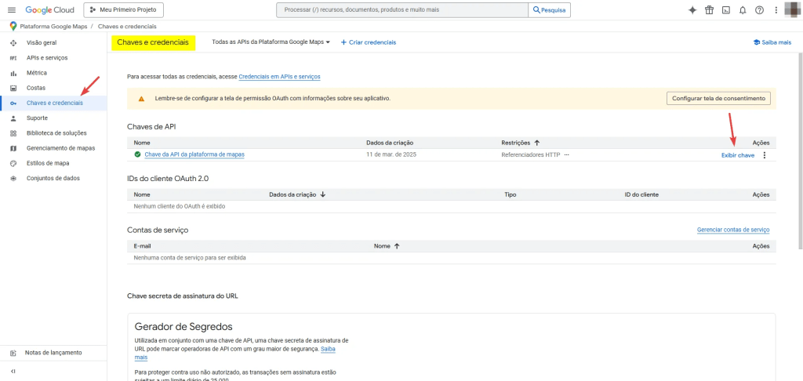Collapse the left sidebar panel

[x=13, y=371]
